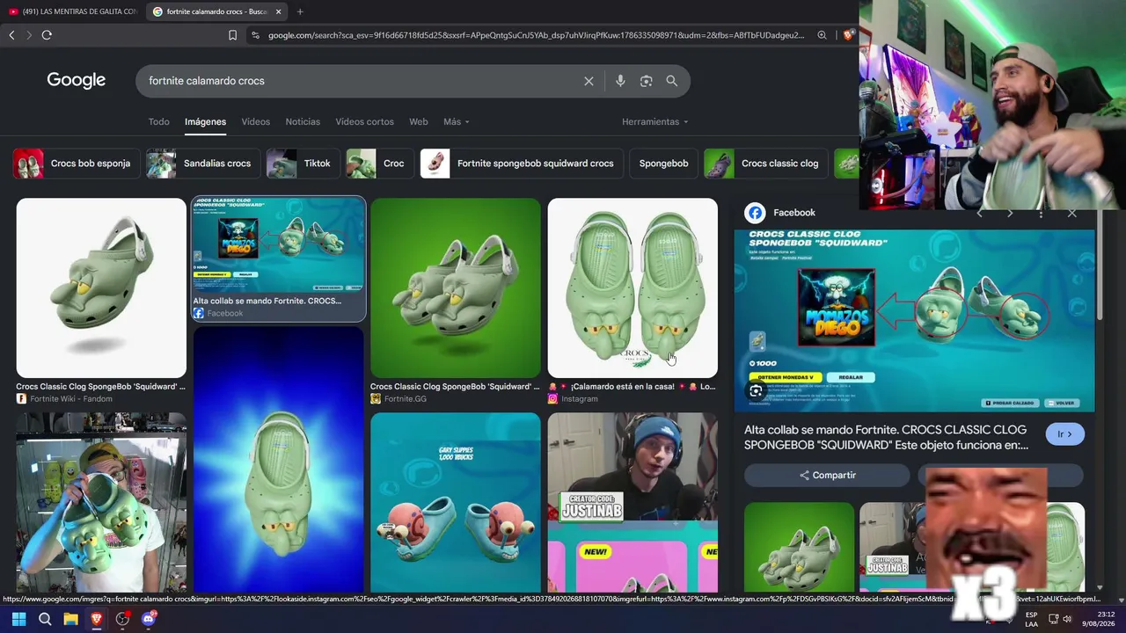Image resolution: width=1126 pixels, height=633 pixels.
Task: Start voice search with microphone icon
Action: (620, 81)
